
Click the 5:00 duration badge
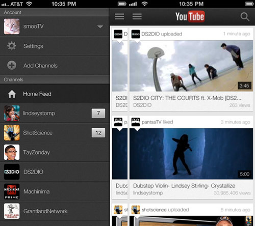[244, 174]
